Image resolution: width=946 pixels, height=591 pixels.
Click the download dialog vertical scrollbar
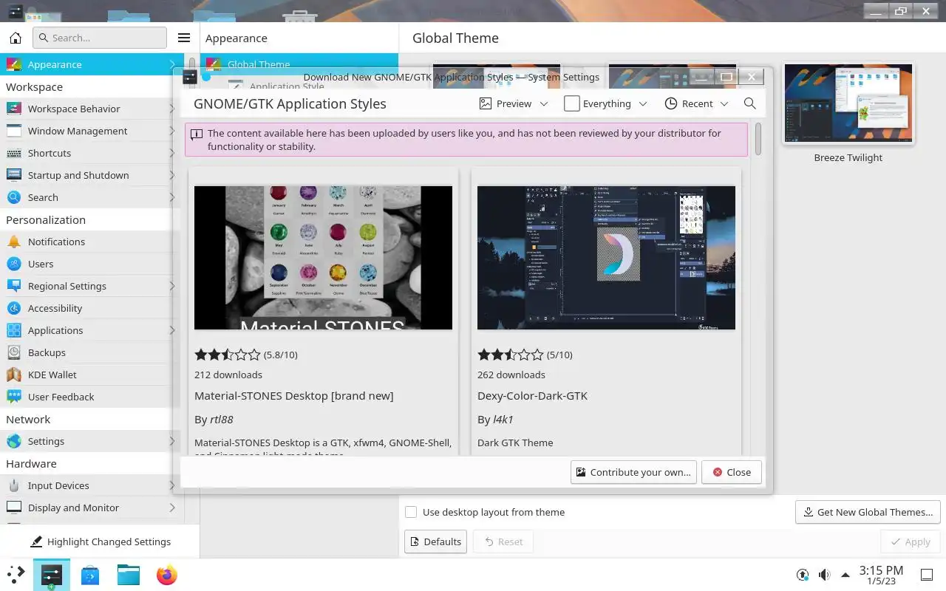[758, 139]
